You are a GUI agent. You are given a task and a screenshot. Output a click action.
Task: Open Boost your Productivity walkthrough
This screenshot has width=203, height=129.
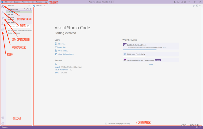click(151, 54)
